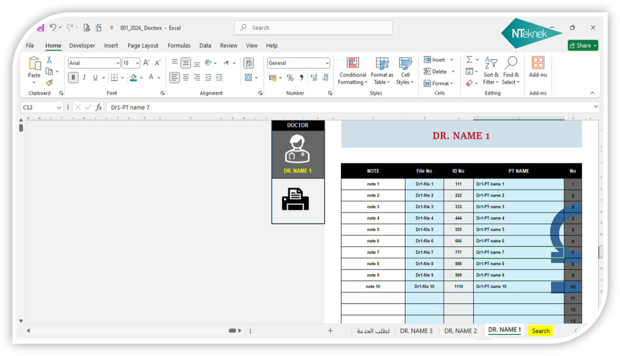The height and width of the screenshot is (356, 620).
Task: Click the Orientation text angle icon
Action: [208, 63]
